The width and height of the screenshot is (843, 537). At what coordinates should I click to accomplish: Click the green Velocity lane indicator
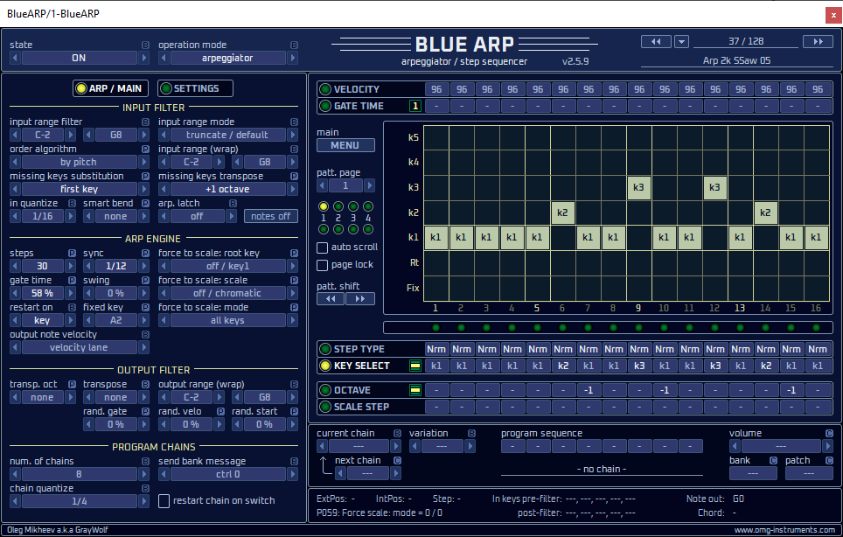(x=325, y=89)
